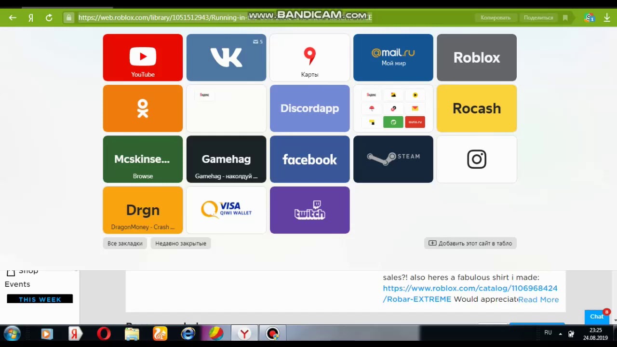
Task: Bookmark the page with the bookmark icon
Action: pyautogui.click(x=565, y=18)
